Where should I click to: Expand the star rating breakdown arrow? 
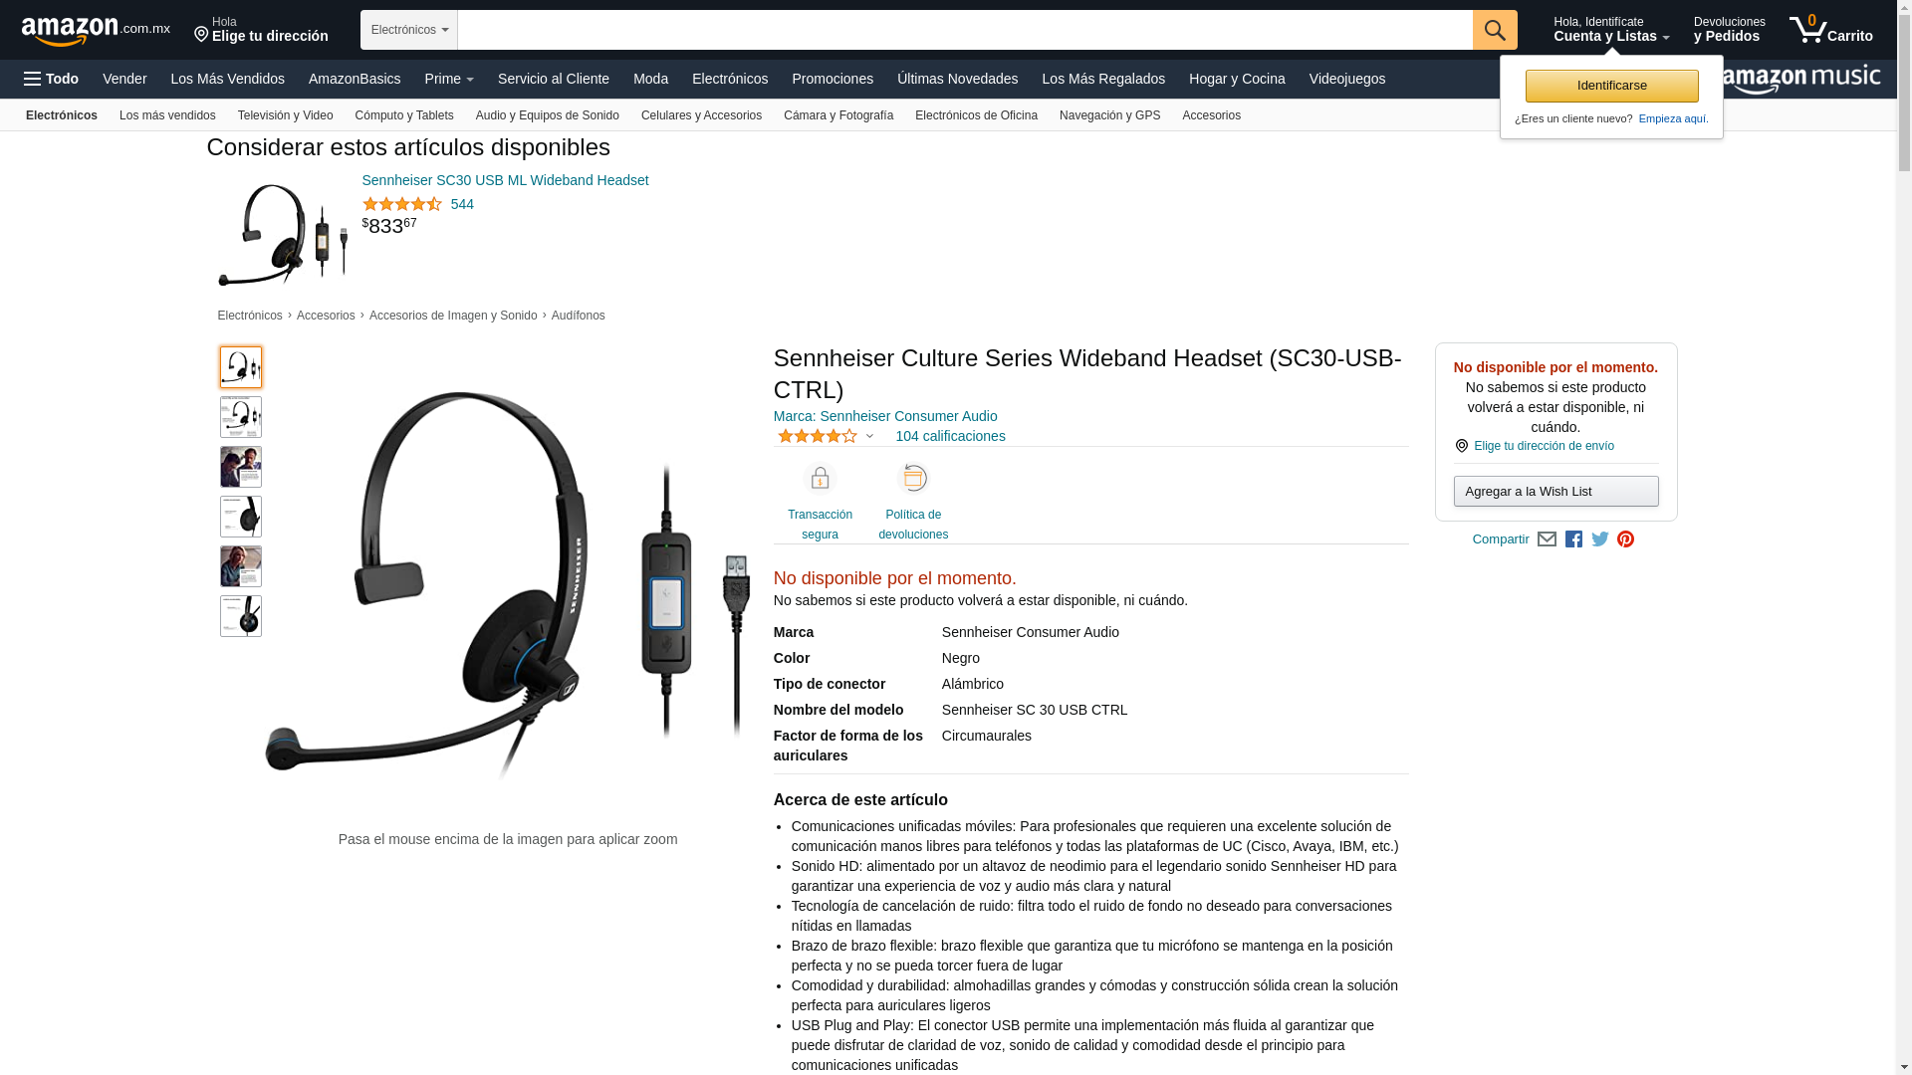[x=870, y=436]
